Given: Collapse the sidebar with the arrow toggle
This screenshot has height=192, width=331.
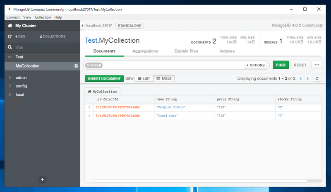Looking at the screenshot, I should click(x=82, y=26).
